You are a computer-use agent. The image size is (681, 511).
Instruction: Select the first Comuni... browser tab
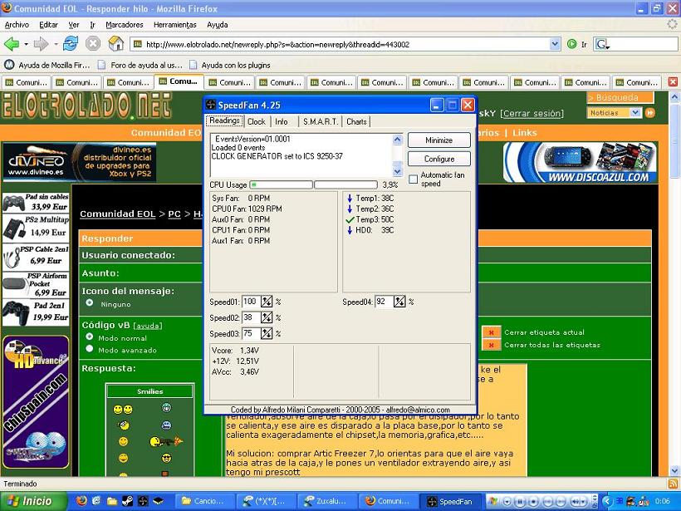pos(27,82)
